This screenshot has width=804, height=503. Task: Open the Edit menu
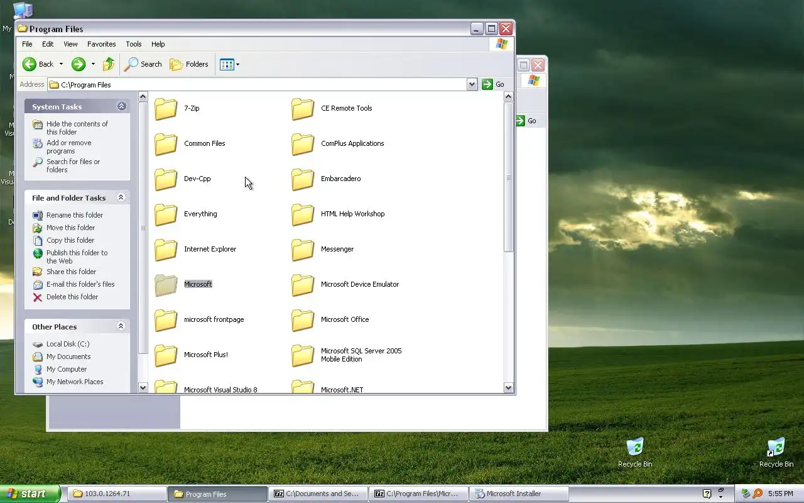point(48,44)
